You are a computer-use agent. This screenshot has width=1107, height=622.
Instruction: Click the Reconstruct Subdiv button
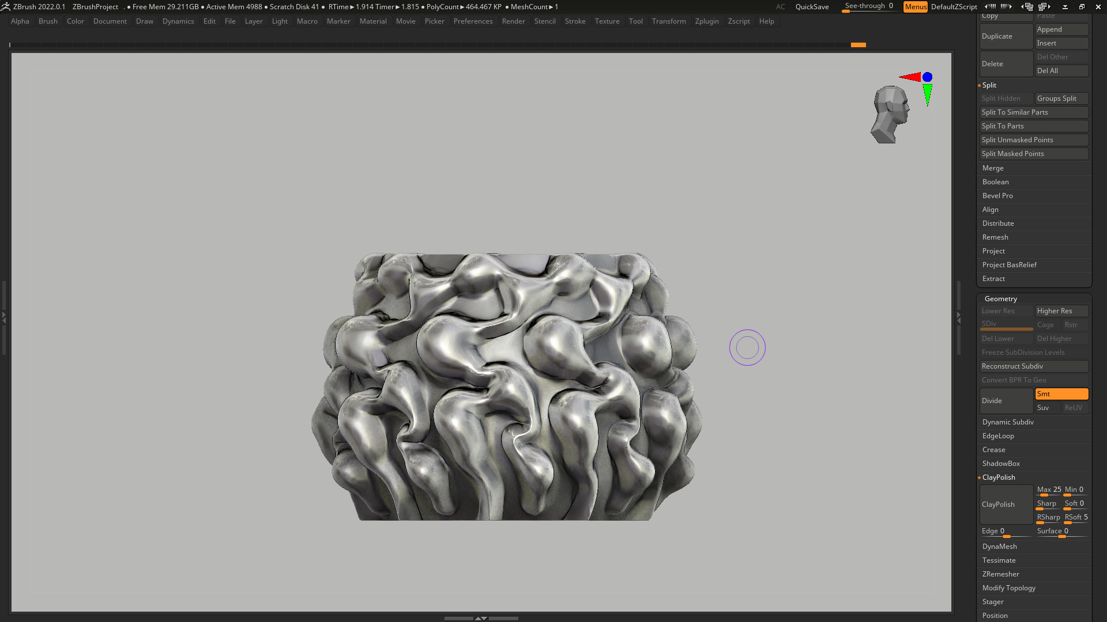(x=1034, y=366)
